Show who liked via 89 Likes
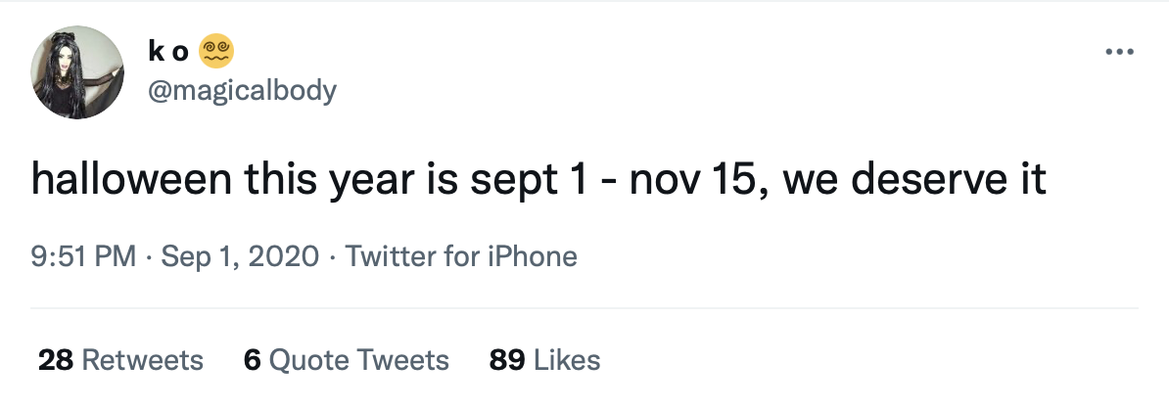Image resolution: width=1169 pixels, height=409 pixels. click(x=544, y=360)
